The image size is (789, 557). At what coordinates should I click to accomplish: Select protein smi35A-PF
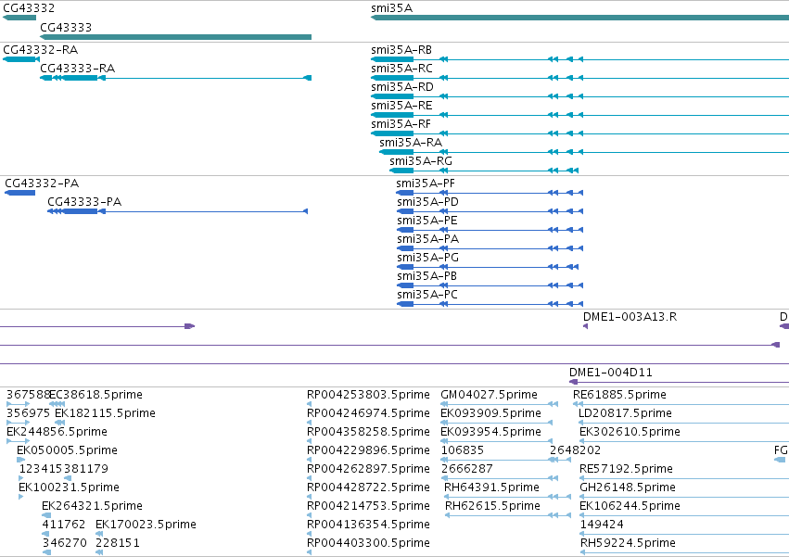click(426, 184)
